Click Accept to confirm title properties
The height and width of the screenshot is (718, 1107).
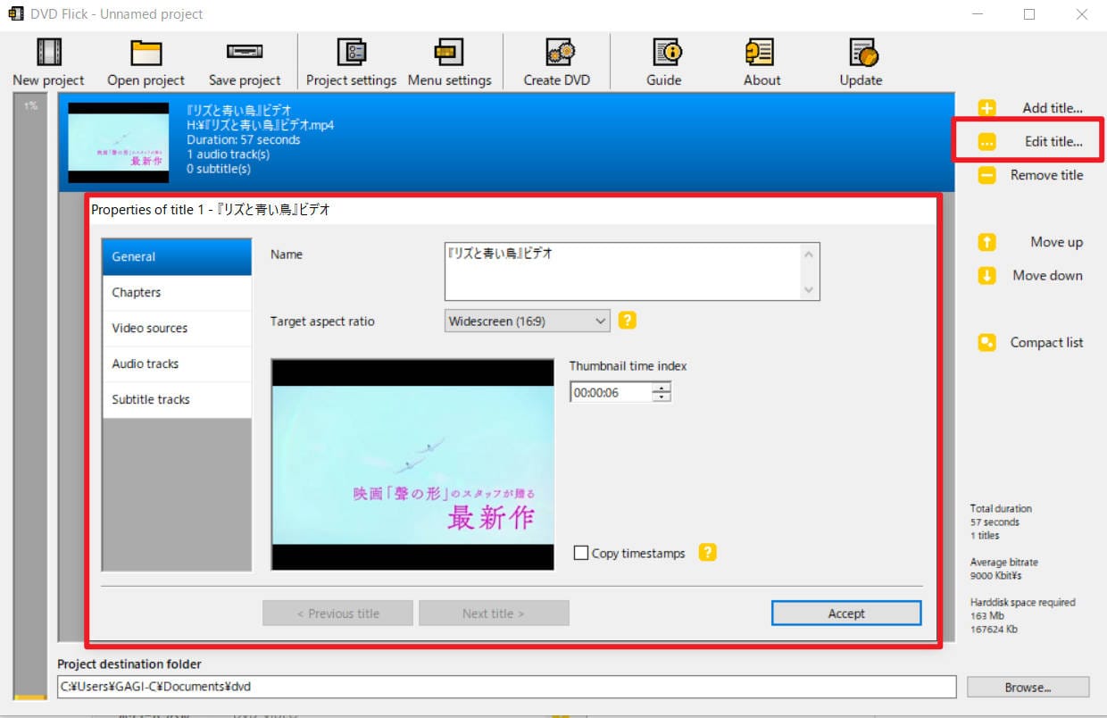click(x=845, y=613)
